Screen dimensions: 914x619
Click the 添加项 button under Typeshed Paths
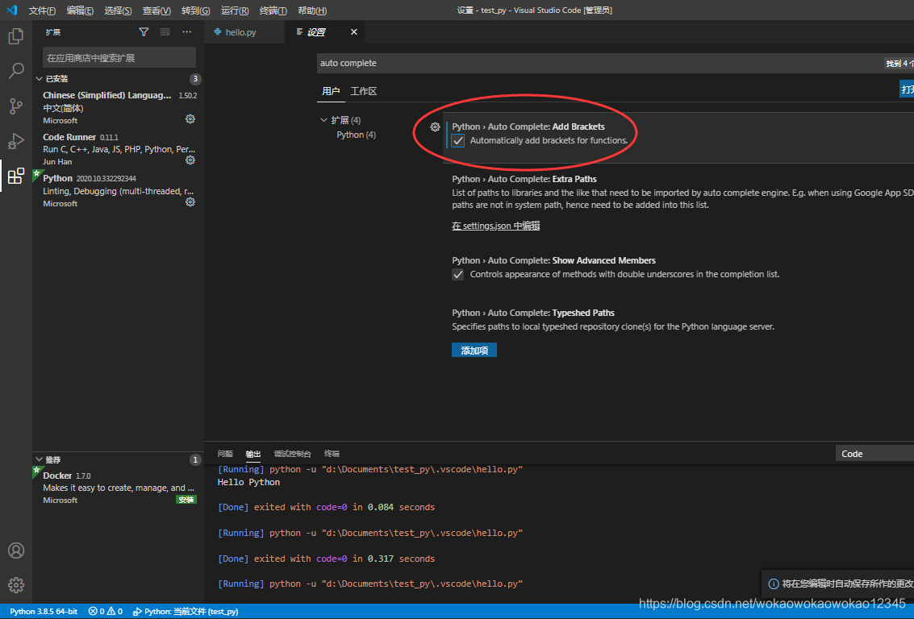click(x=474, y=350)
